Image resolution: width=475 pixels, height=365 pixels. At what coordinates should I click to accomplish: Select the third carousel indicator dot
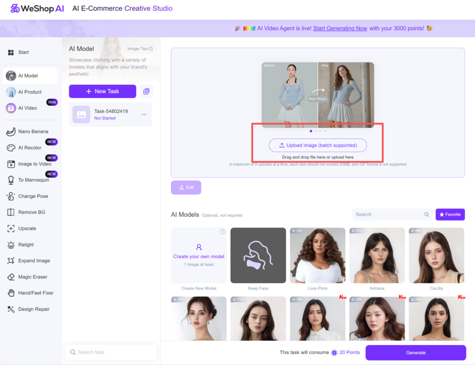320,131
